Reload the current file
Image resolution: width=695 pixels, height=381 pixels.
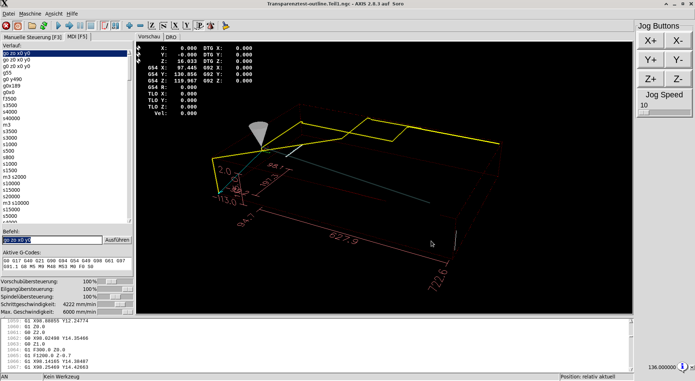coord(44,26)
